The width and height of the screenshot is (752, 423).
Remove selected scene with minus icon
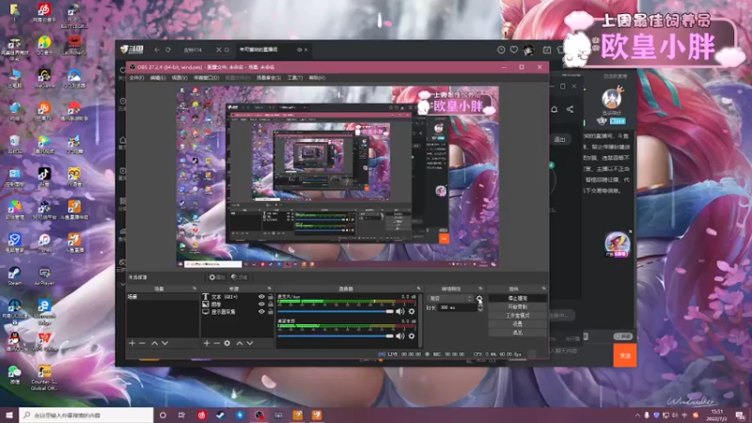pos(142,343)
